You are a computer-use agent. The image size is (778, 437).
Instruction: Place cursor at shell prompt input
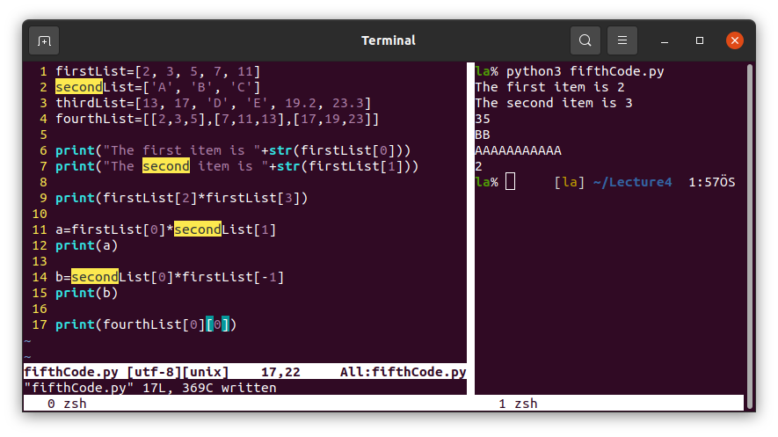tap(511, 182)
